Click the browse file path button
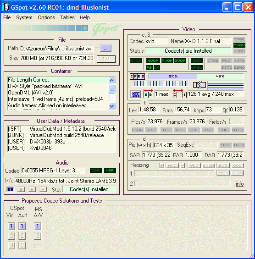 [x=106, y=48]
